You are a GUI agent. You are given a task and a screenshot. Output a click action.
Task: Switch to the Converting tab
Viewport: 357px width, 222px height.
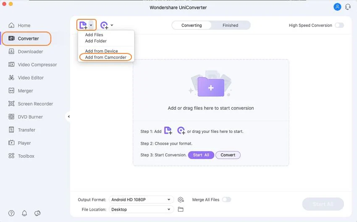point(192,25)
